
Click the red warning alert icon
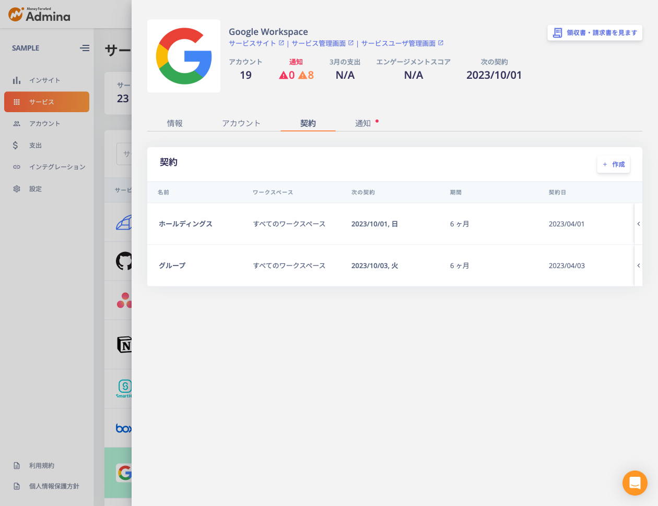[x=283, y=75]
